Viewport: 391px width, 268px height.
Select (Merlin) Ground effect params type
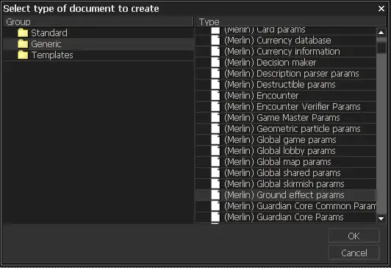click(286, 195)
